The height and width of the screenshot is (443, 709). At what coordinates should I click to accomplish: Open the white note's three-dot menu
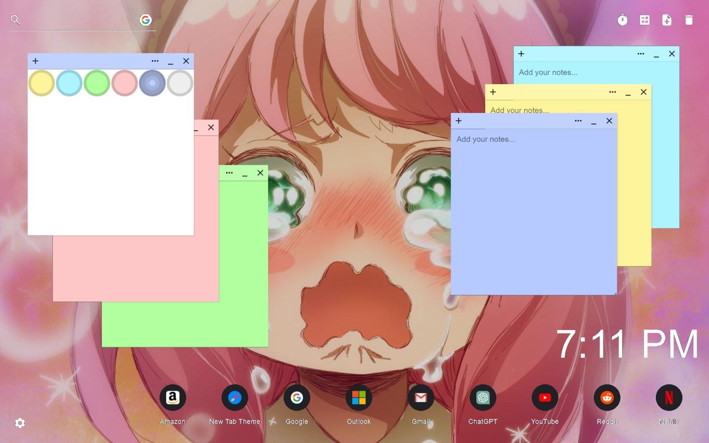[x=155, y=61]
